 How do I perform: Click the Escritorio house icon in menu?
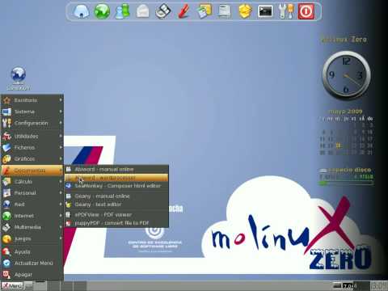6,100
